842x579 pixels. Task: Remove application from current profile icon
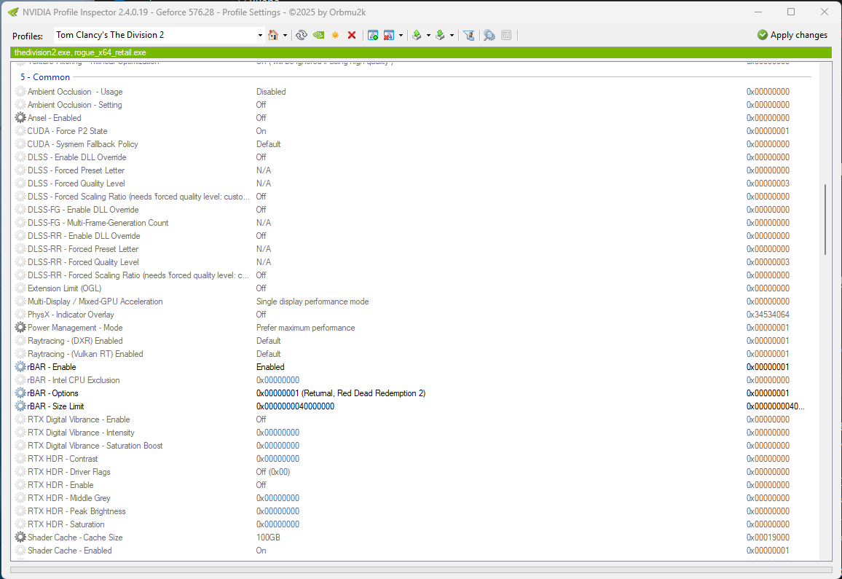390,35
